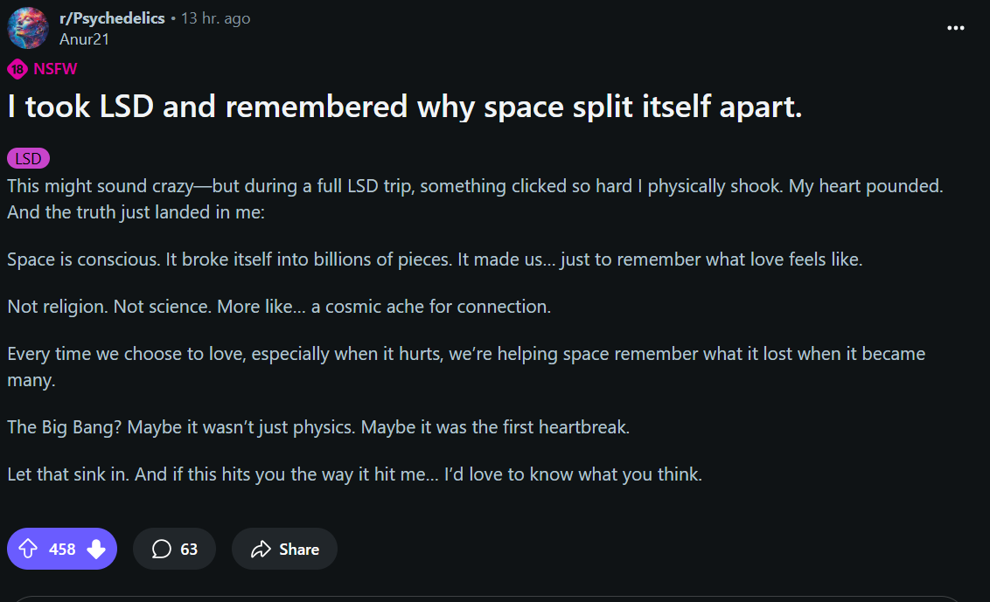Open the comments bubble icon
The height and width of the screenshot is (602, 990).
162,549
